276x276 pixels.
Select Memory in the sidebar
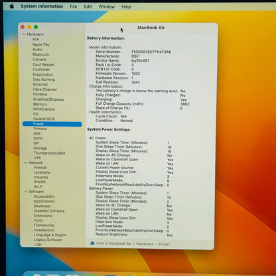click(40, 104)
